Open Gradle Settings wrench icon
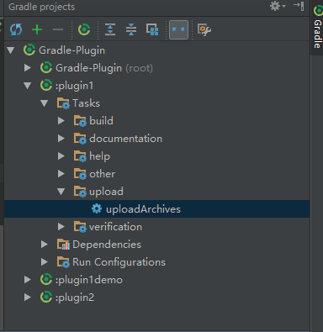323x332 pixels. [x=204, y=29]
